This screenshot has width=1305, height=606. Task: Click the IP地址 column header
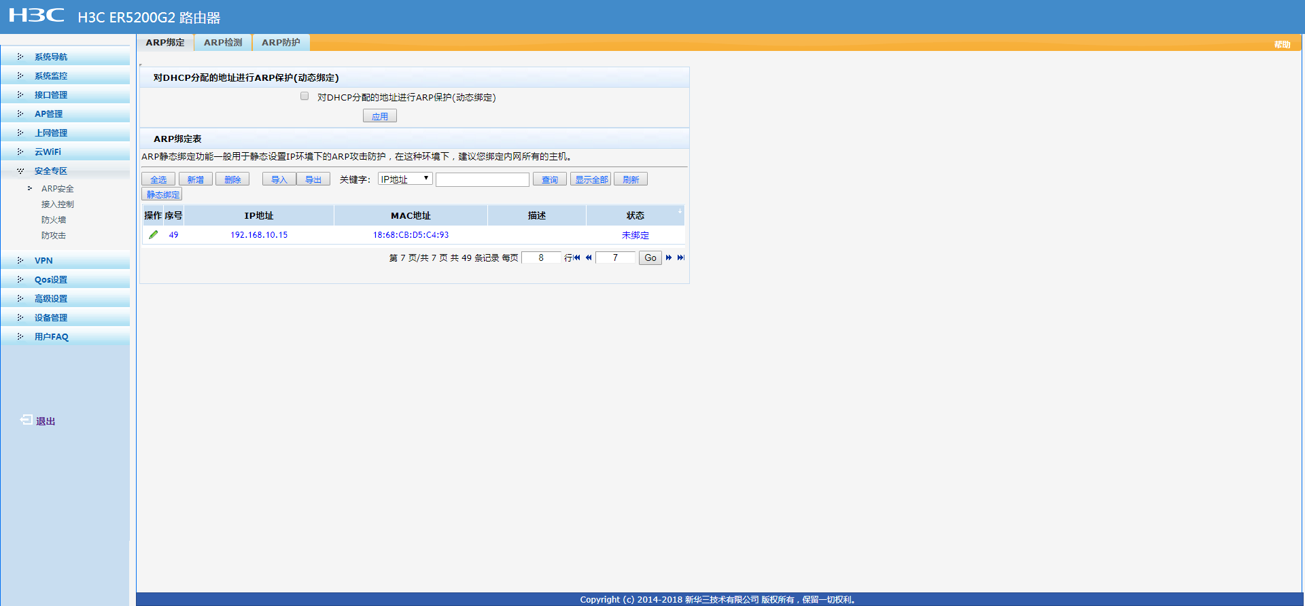(259, 215)
